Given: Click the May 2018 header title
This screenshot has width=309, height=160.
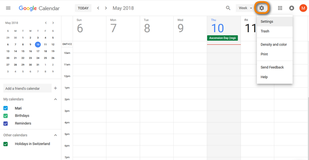Looking at the screenshot, I should pyautogui.click(x=123, y=8).
